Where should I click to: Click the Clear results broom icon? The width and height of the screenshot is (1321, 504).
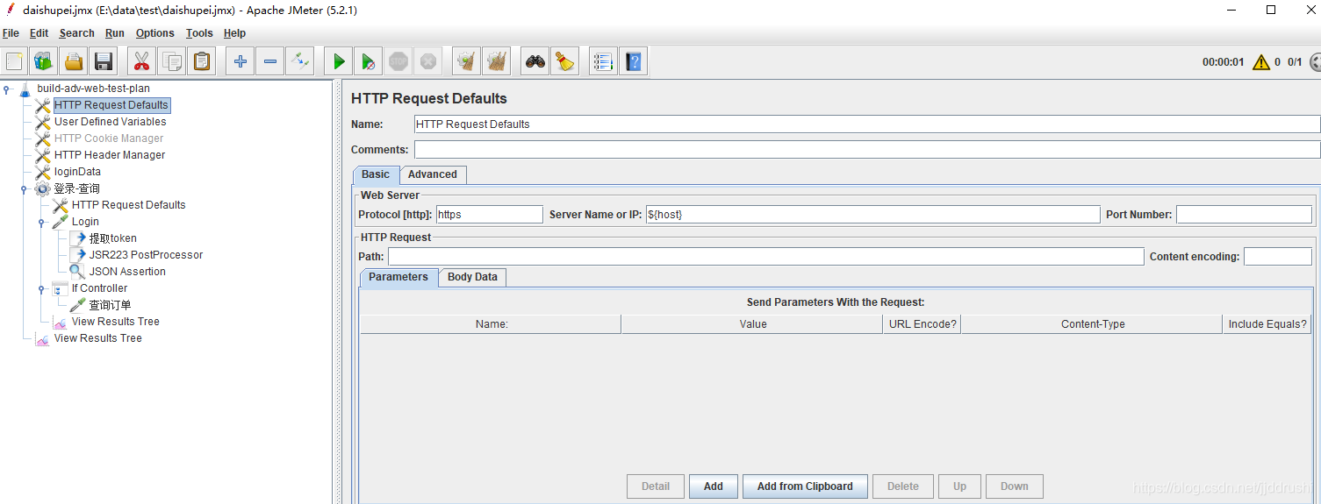tap(467, 61)
